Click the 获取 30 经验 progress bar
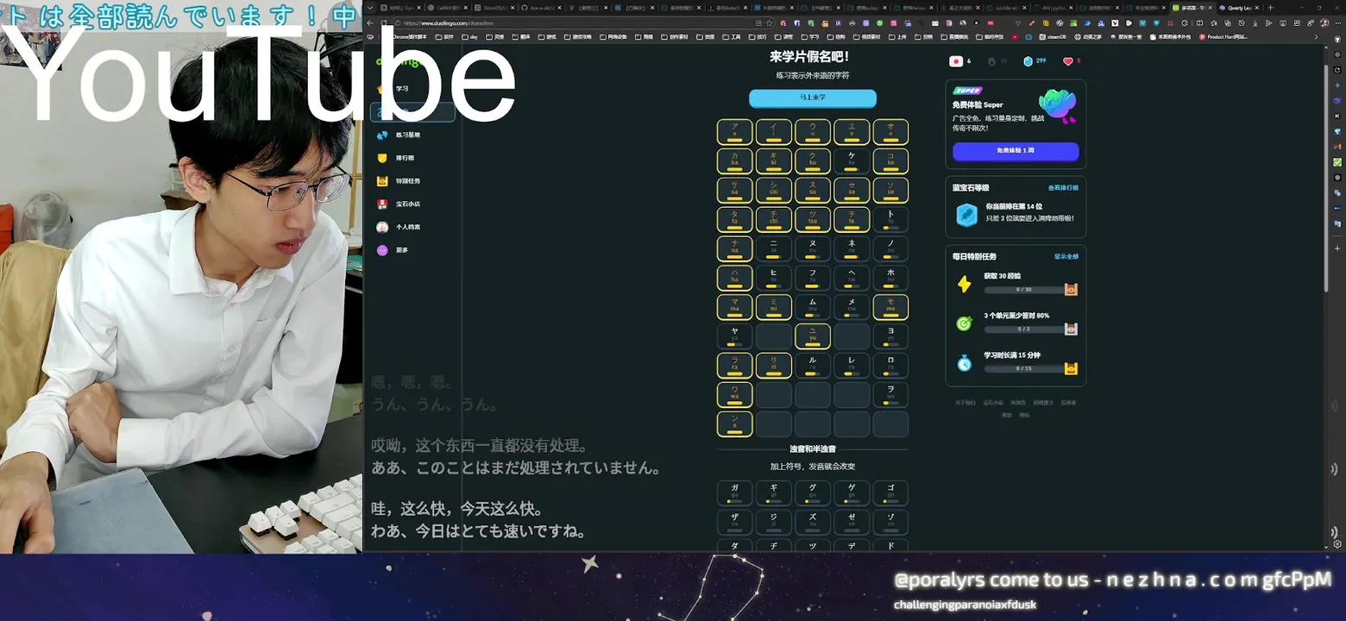The image size is (1346, 621). [x=1024, y=290]
